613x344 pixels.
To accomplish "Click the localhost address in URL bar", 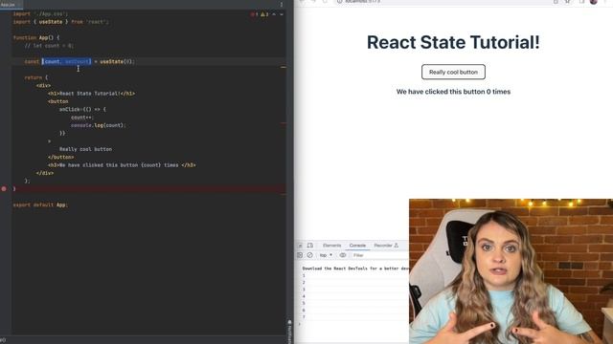I will point(362,2).
